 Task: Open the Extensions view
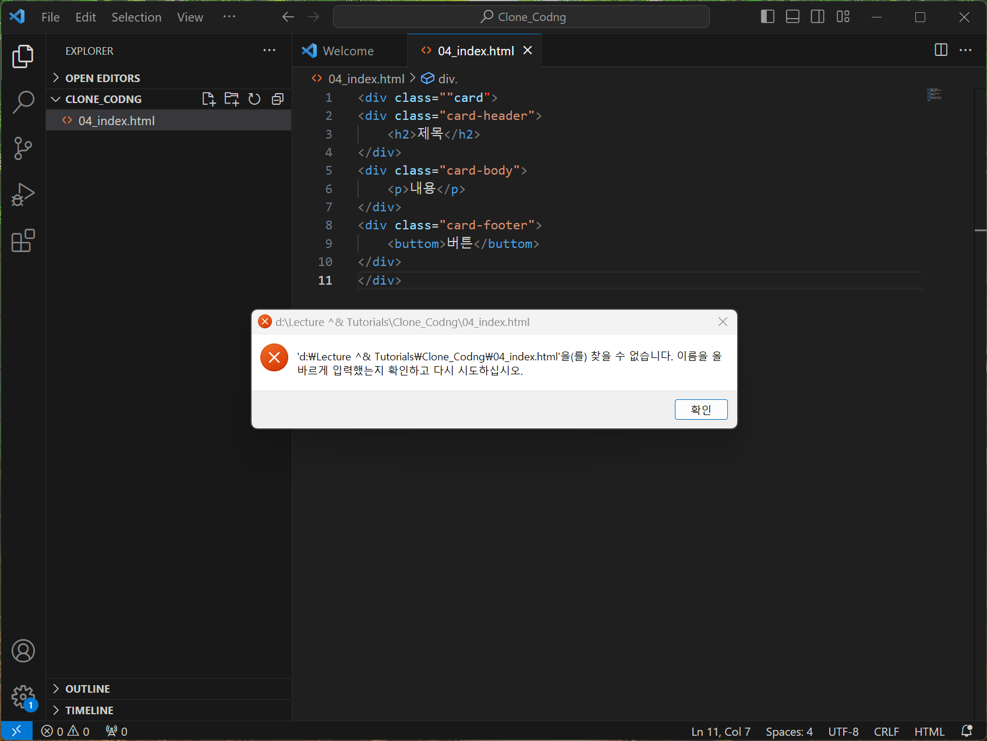[23, 240]
